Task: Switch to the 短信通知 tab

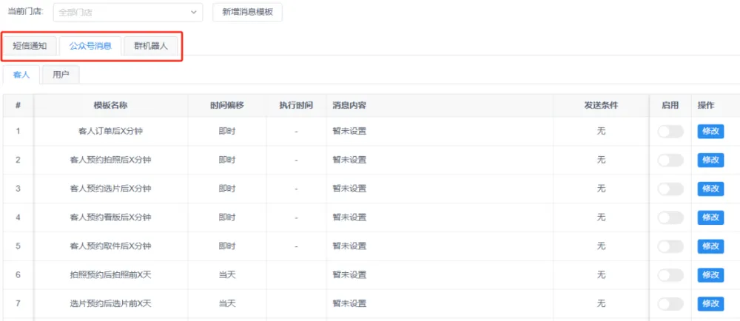Action: [30, 46]
